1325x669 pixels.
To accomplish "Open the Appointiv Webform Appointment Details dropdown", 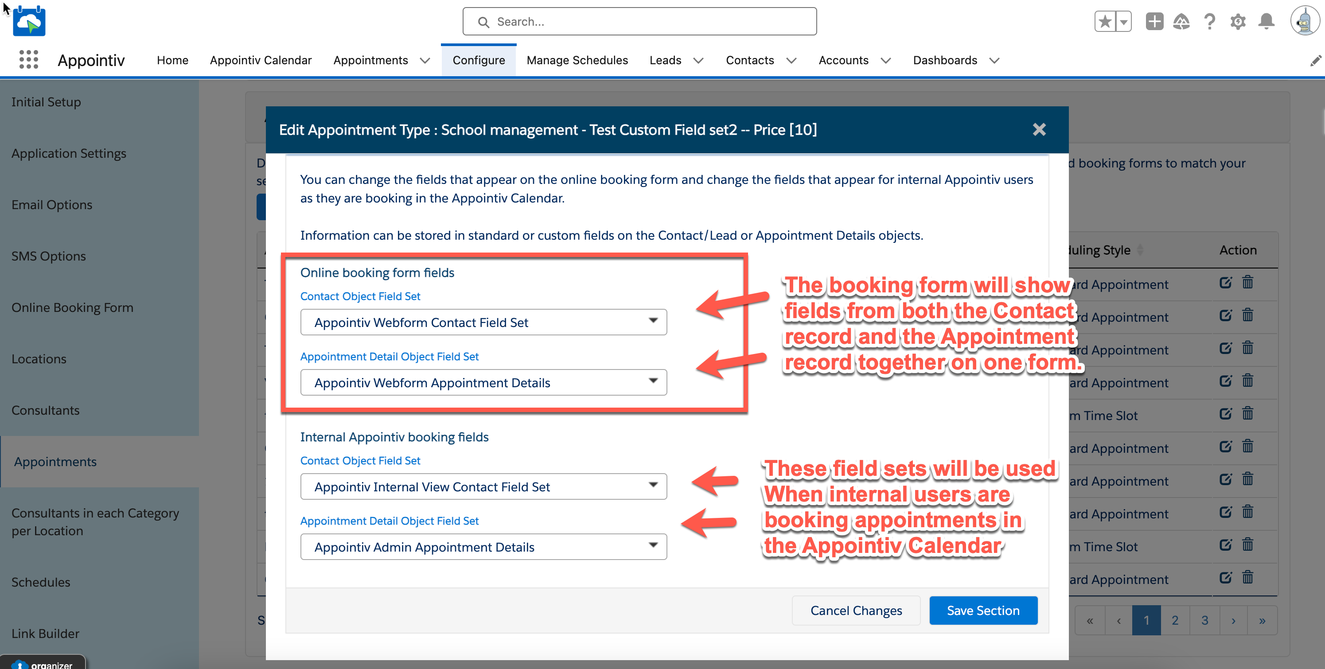I will [483, 383].
